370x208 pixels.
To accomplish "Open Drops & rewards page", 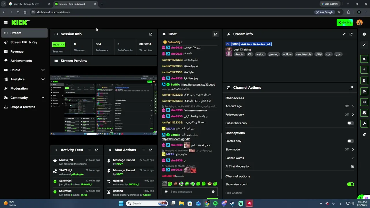I will [x=25, y=107].
